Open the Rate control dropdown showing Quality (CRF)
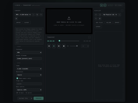138x103 pixels. coord(29,90)
